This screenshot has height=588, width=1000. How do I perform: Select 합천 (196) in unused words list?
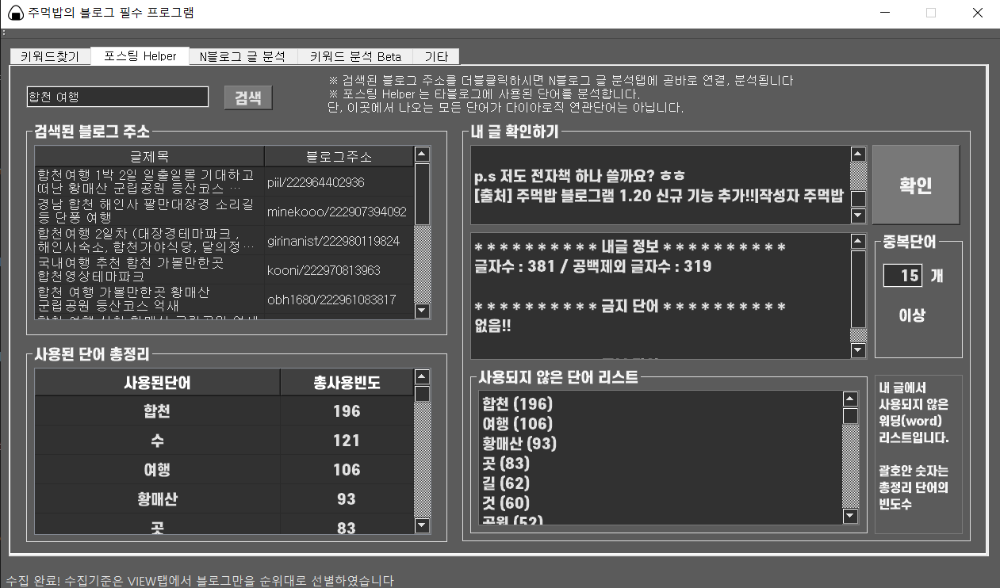(517, 404)
